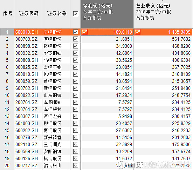Toggle the checkbox for 本钢板材

[x=76, y=109]
